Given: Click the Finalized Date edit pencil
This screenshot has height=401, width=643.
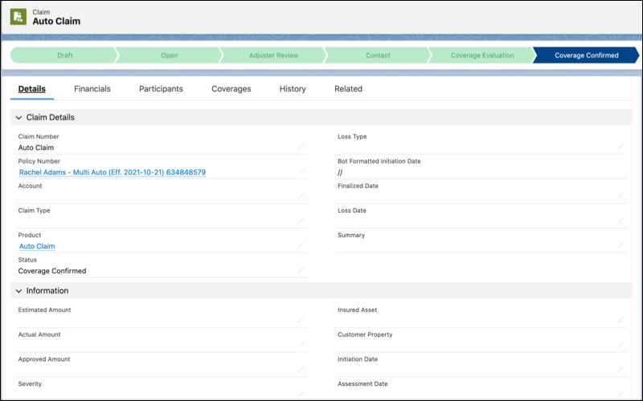Looking at the screenshot, I should [620, 196].
